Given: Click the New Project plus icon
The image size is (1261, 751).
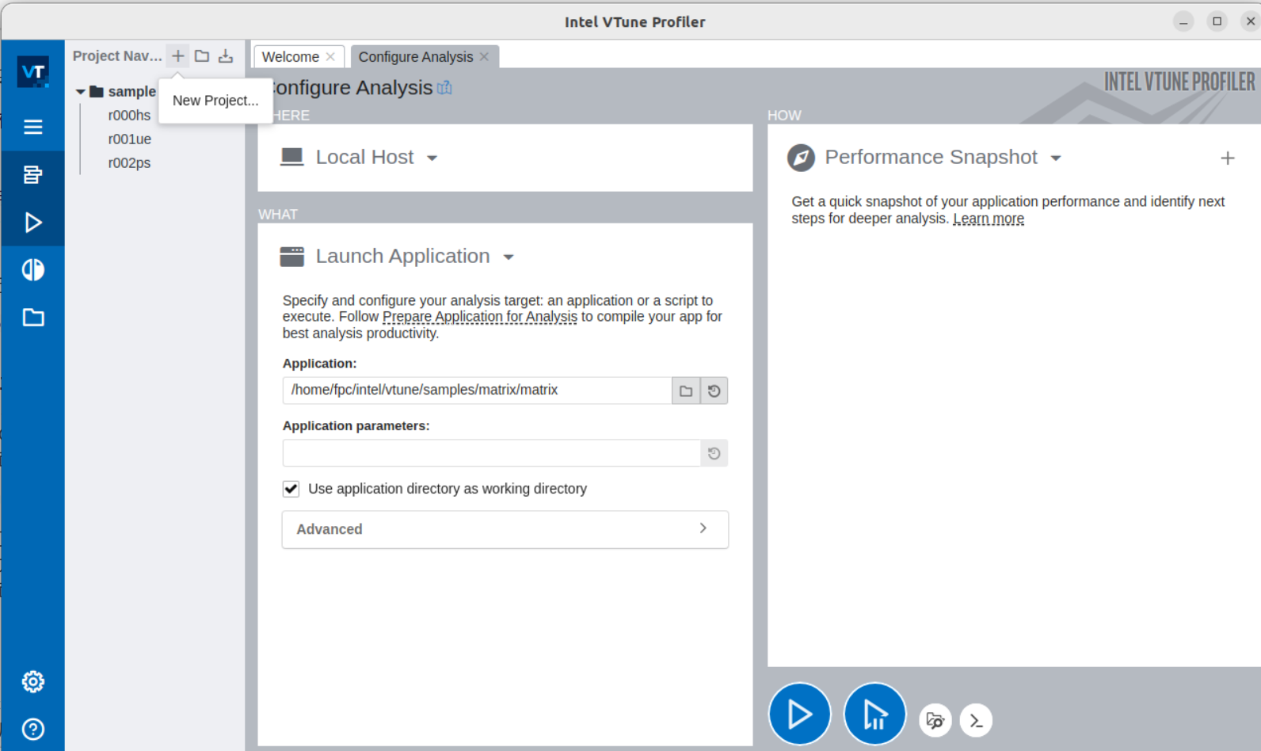Looking at the screenshot, I should pos(178,56).
